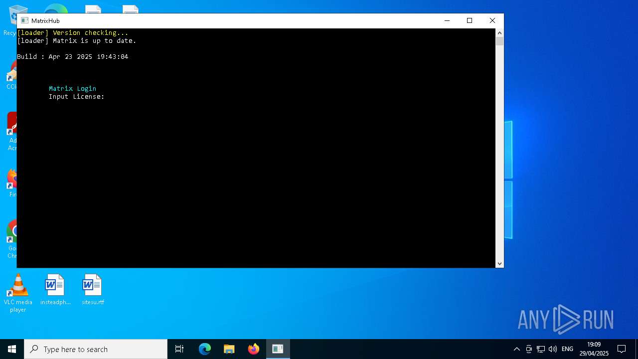Click '[loader] Matrix is up to date.' line

[x=77, y=40]
